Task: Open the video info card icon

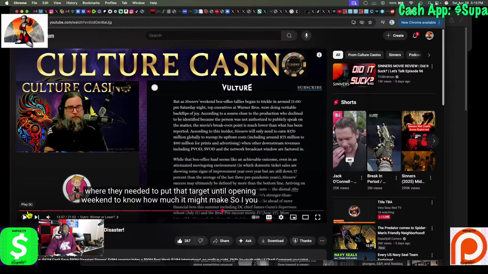Action: 319,55
